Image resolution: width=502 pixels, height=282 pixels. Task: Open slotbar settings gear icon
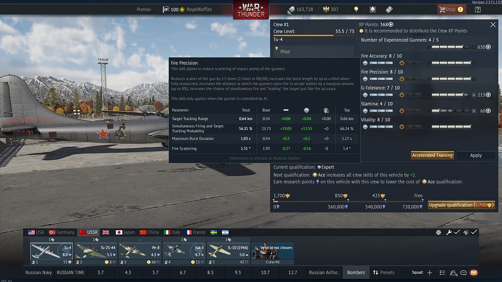tap(438, 232)
